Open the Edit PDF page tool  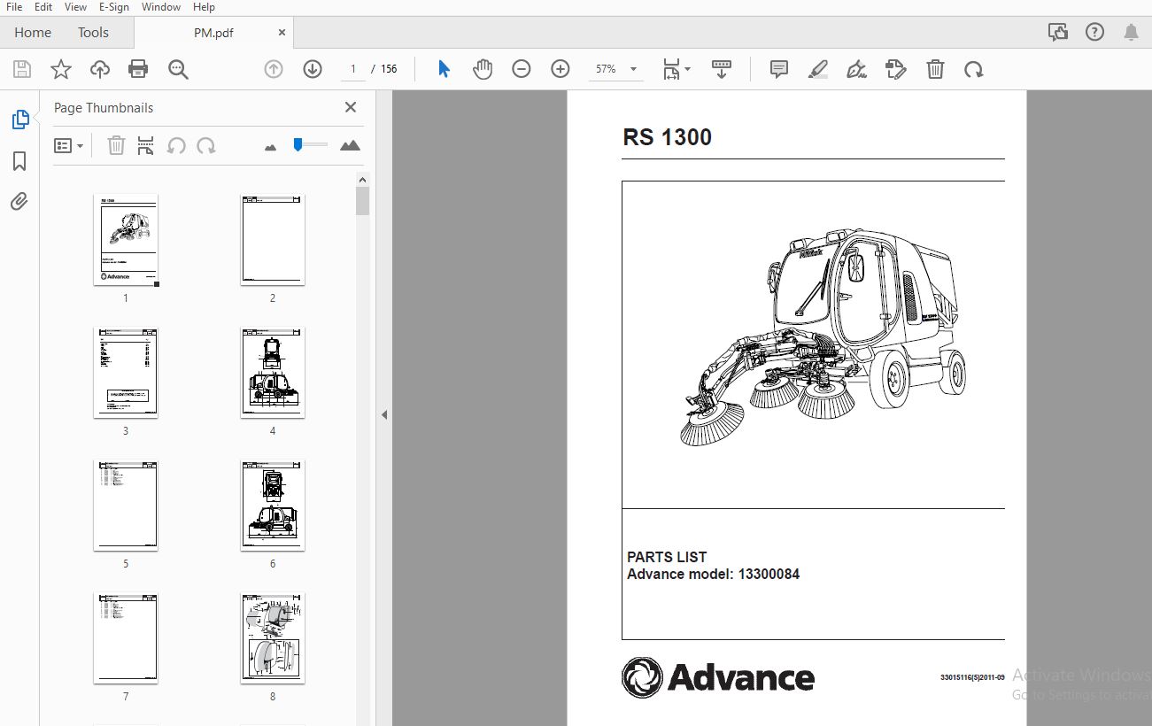(895, 69)
